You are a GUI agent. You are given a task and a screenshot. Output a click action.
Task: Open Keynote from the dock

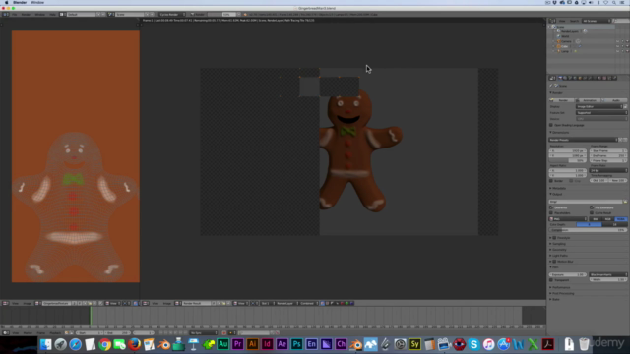193,344
